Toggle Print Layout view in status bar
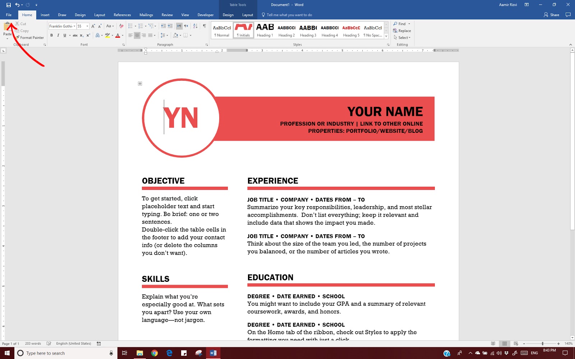575x359 pixels. 505,344
